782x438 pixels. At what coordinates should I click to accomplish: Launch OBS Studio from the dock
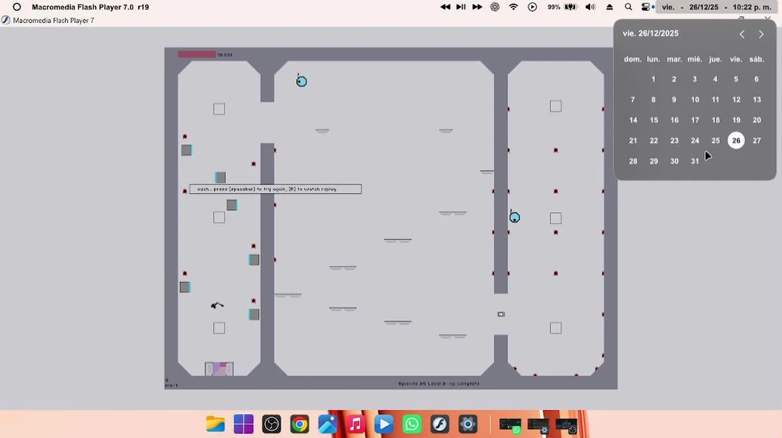[x=271, y=424]
